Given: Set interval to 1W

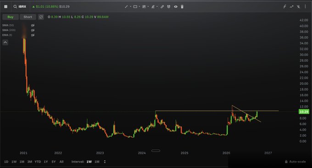Looking at the screenshot, I should tap(89, 162).
